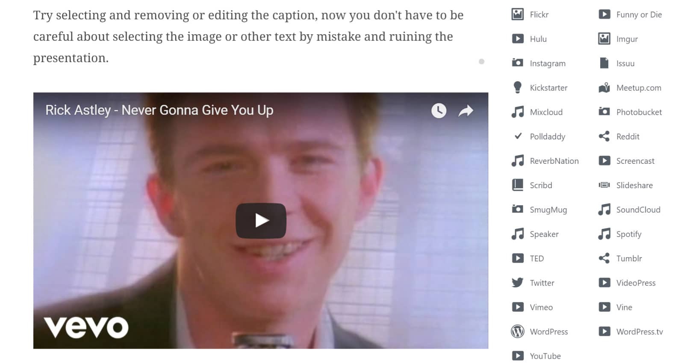Click the WordPress logo icon
Screen dimensions: 678x364
tap(518, 331)
